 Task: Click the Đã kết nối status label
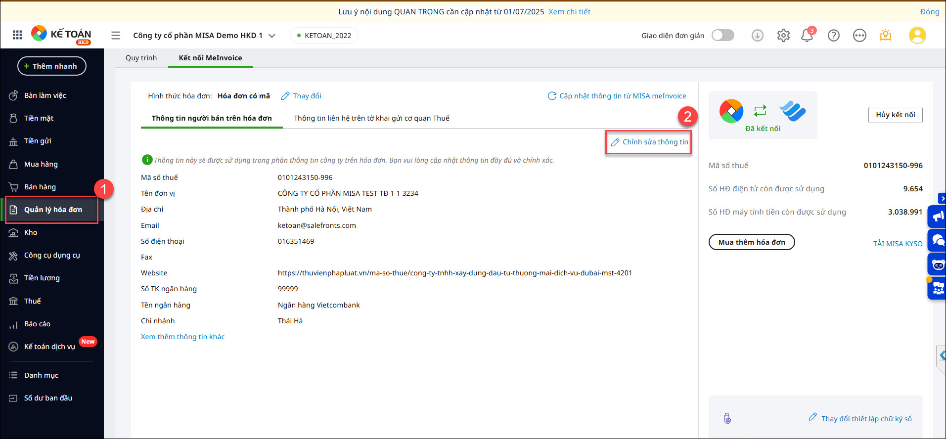pos(763,129)
